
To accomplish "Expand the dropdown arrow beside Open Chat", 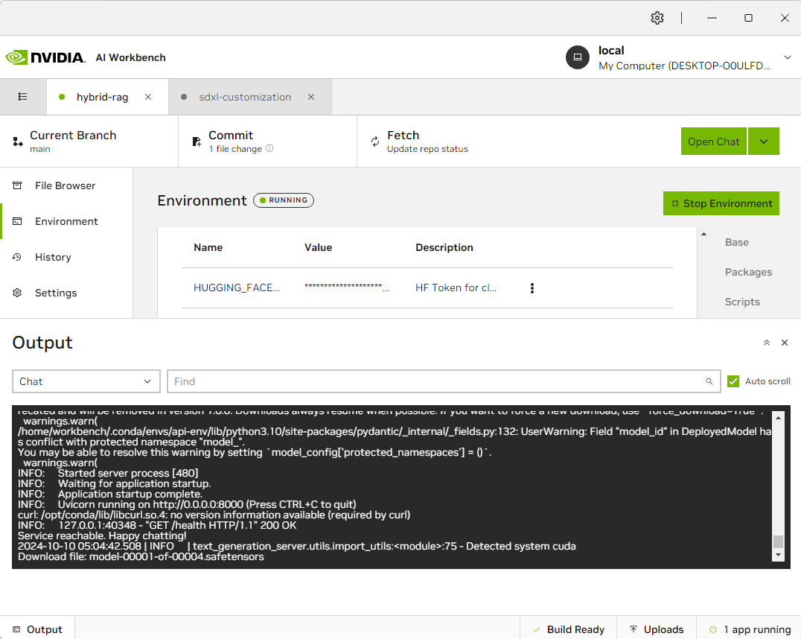I will click(x=763, y=142).
